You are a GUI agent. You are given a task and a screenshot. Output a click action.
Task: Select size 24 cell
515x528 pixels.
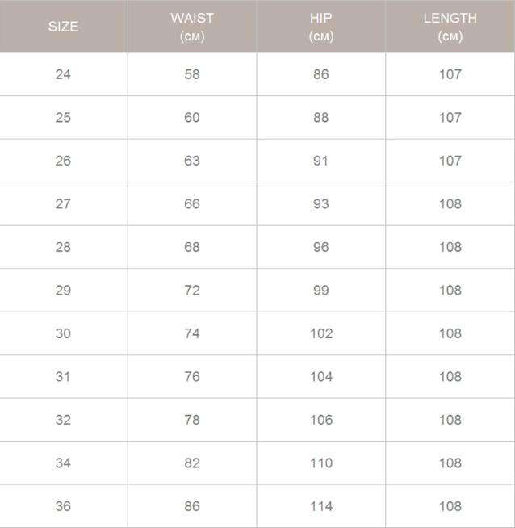coord(63,74)
